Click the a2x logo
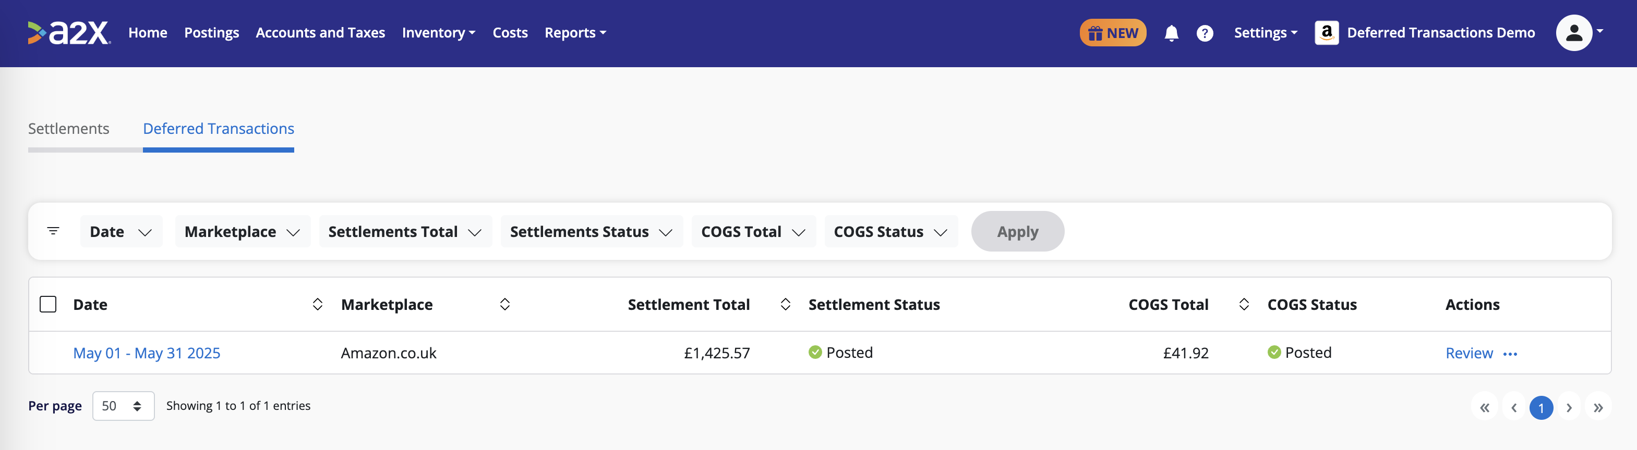 pyautogui.click(x=69, y=33)
